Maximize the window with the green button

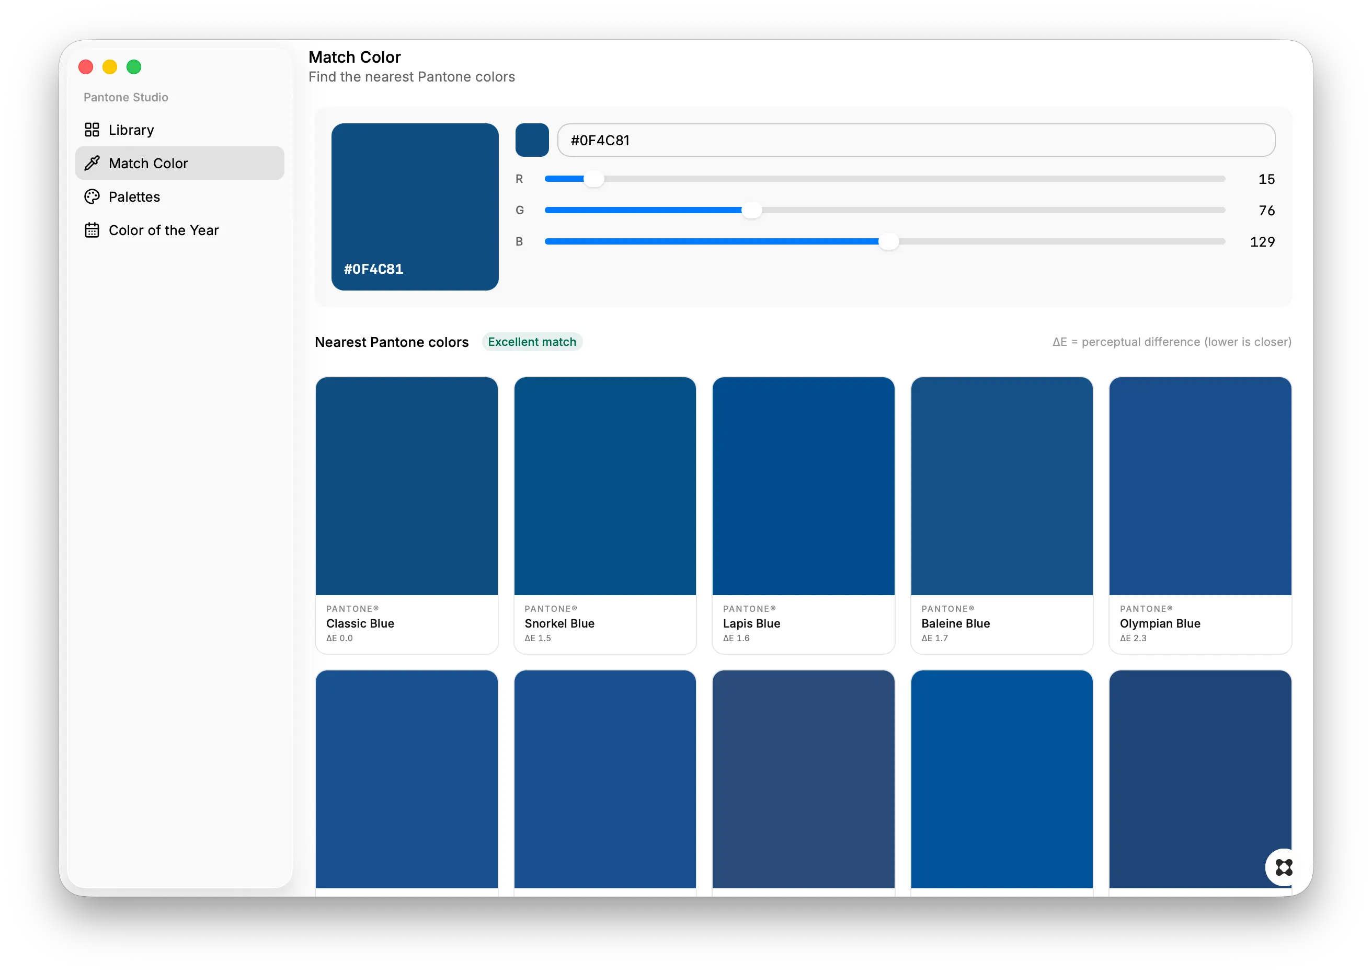click(134, 66)
